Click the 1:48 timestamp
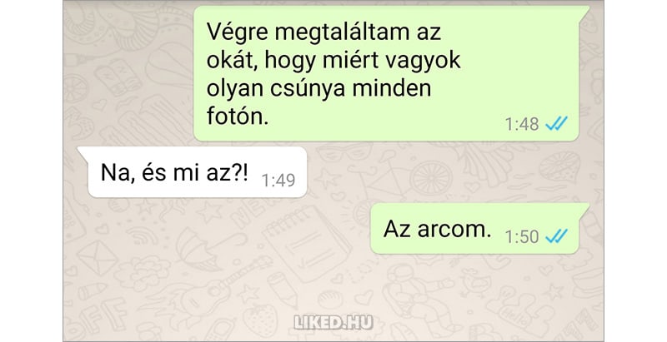 click(522, 124)
